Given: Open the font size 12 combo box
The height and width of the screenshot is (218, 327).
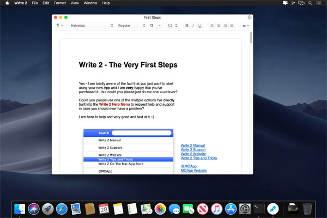Looking at the screenshot, I should (x=155, y=26).
